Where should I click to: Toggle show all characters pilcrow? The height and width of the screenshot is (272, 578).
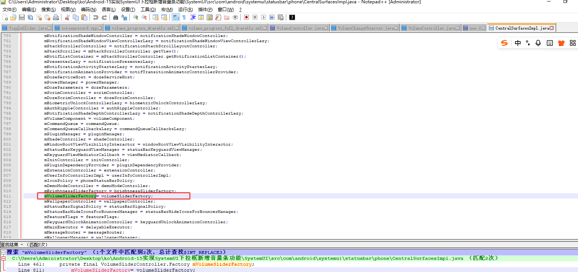coord(184,17)
